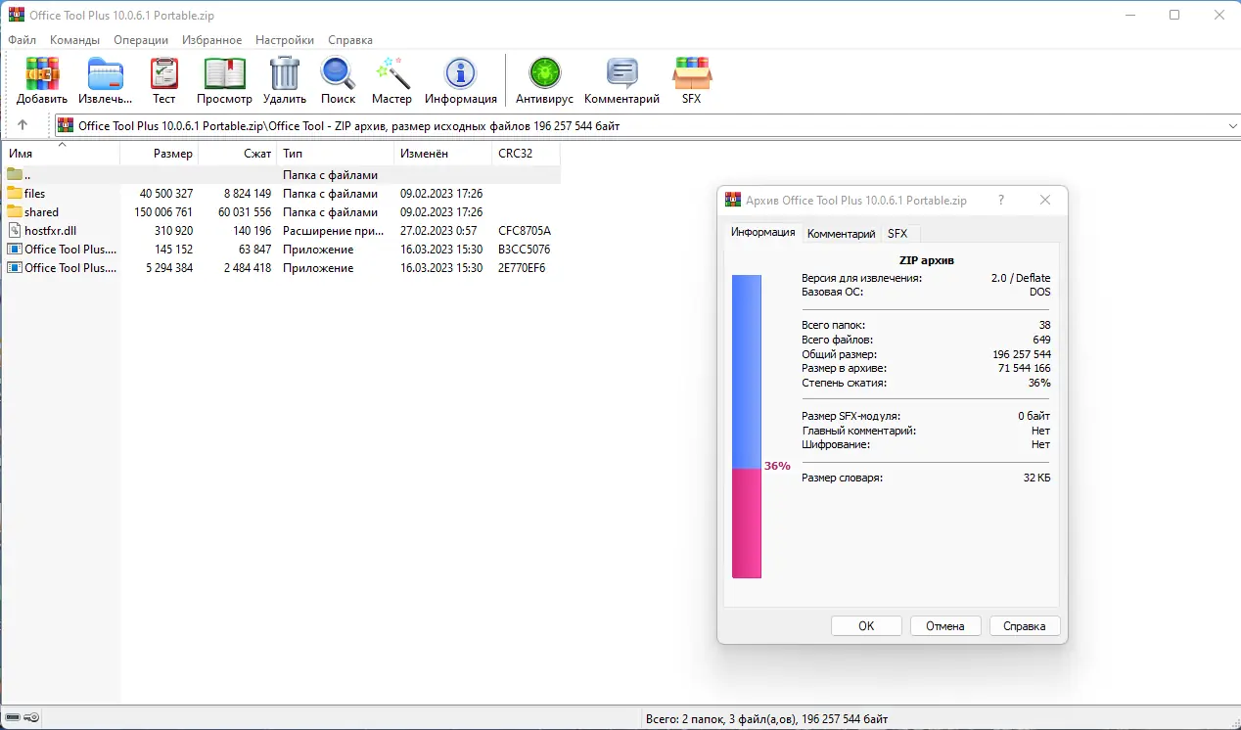Click the up-folder navigation arrow
The width and height of the screenshot is (1241, 730).
tap(23, 125)
